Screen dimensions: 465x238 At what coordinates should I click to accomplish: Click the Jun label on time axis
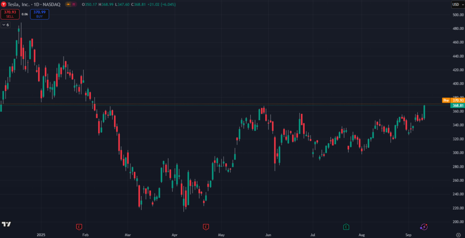(x=268, y=235)
